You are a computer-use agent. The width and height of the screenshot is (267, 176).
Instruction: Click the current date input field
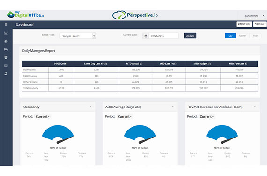point(164,36)
